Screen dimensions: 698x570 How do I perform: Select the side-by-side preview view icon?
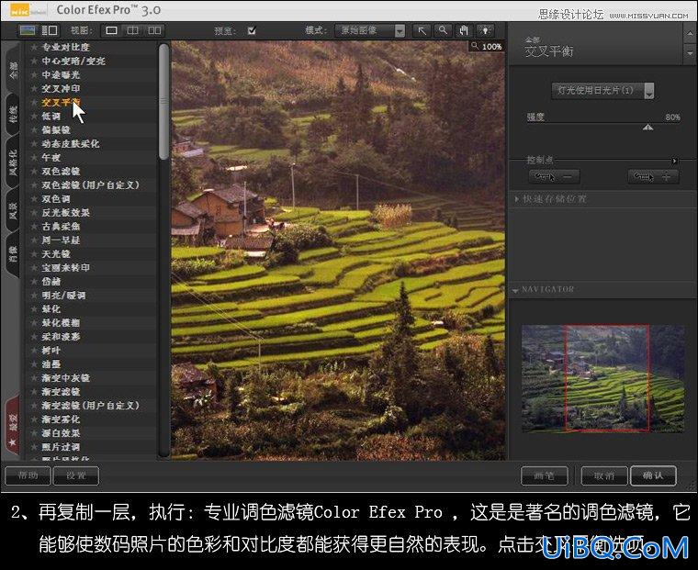pos(154,30)
